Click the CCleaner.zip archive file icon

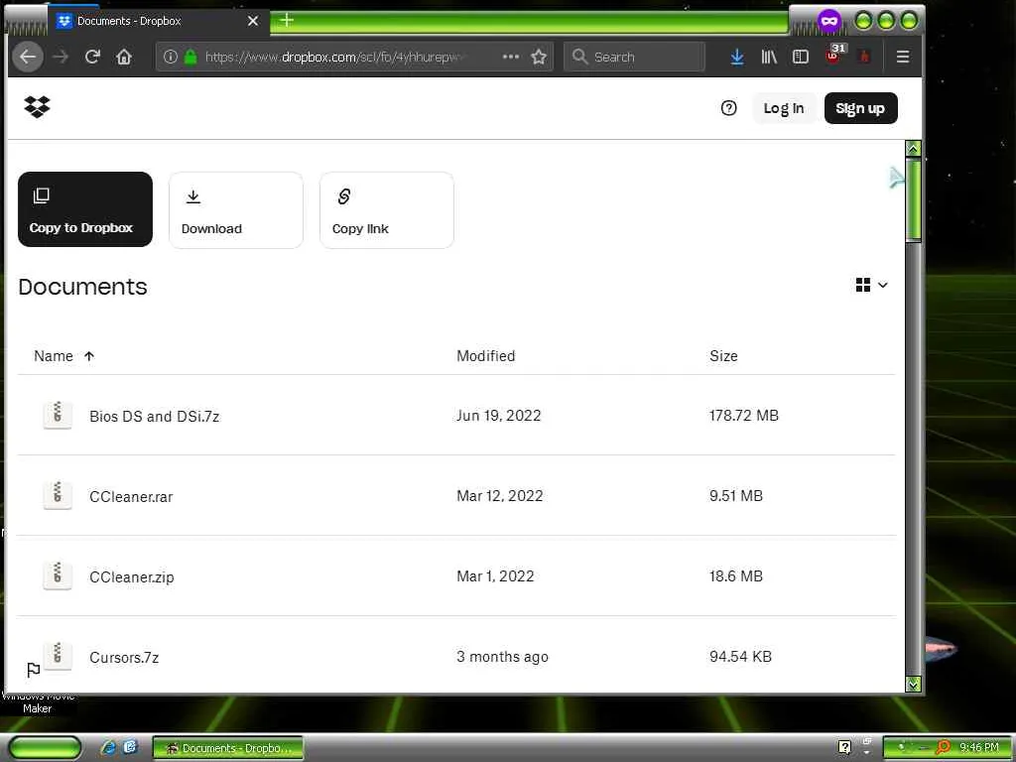coord(58,575)
